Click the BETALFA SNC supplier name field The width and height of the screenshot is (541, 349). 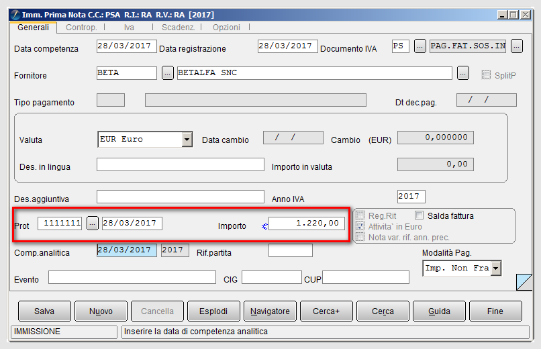[x=315, y=72]
